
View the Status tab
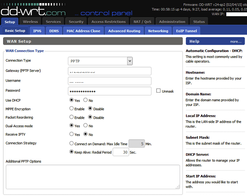[x=199, y=22]
